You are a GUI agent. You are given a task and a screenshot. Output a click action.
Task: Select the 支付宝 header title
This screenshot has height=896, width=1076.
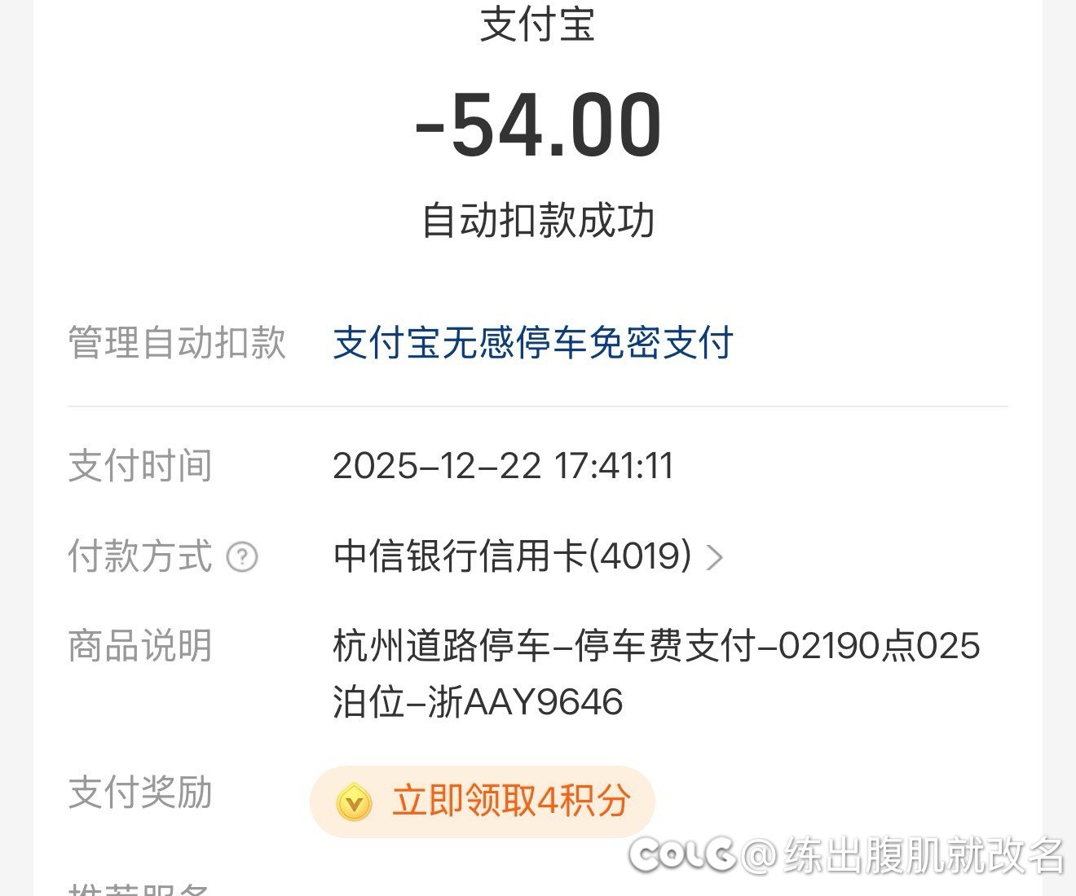537,24
